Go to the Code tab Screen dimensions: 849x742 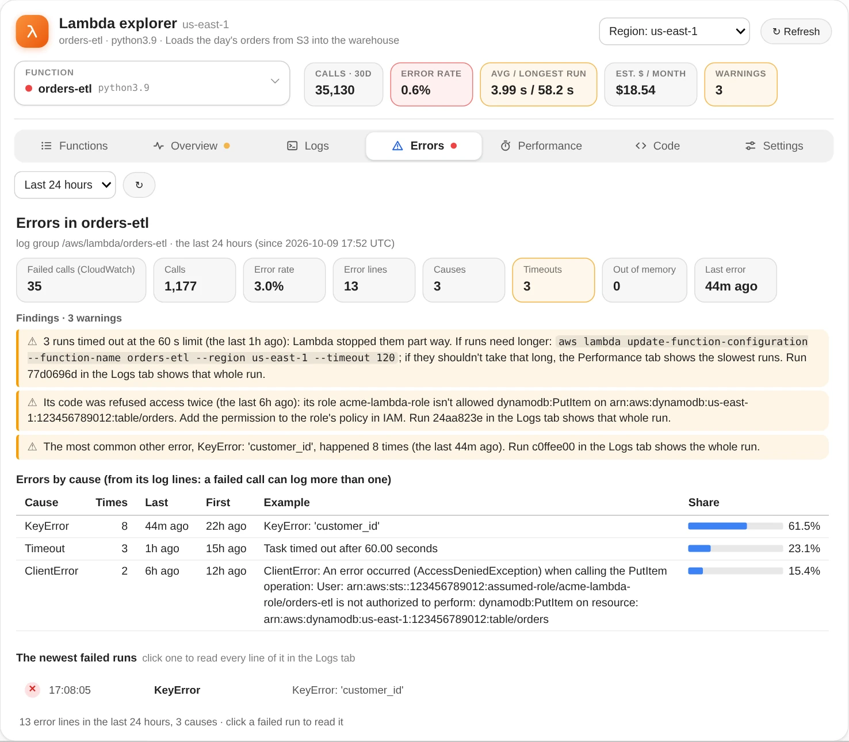pyautogui.click(x=657, y=146)
